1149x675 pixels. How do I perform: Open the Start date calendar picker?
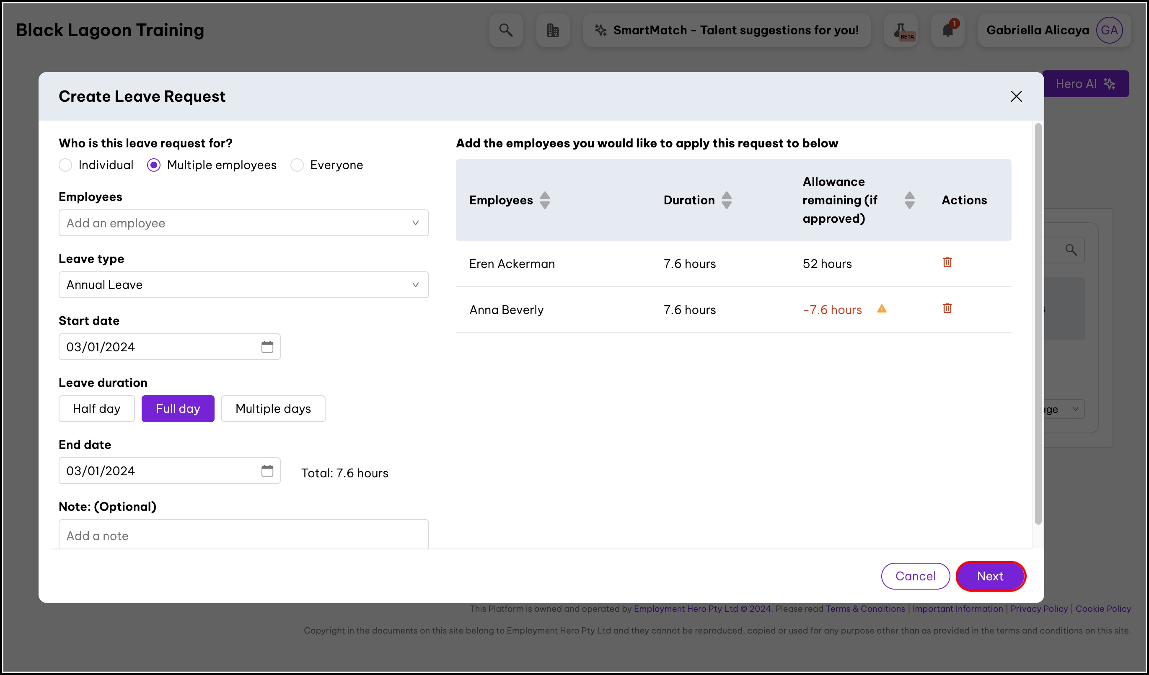[x=267, y=347]
